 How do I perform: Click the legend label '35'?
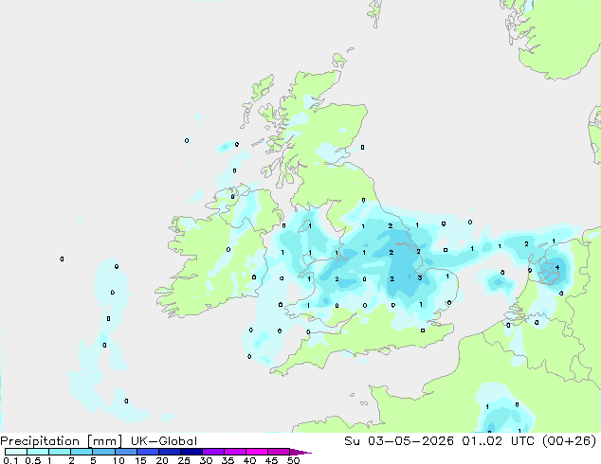[228, 460]
